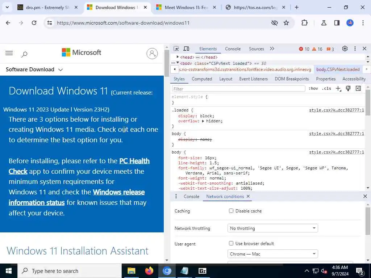The image size is (371, 278).
Task: Click the crossed-out eye icon in address bar
Action: pos(275,23)
